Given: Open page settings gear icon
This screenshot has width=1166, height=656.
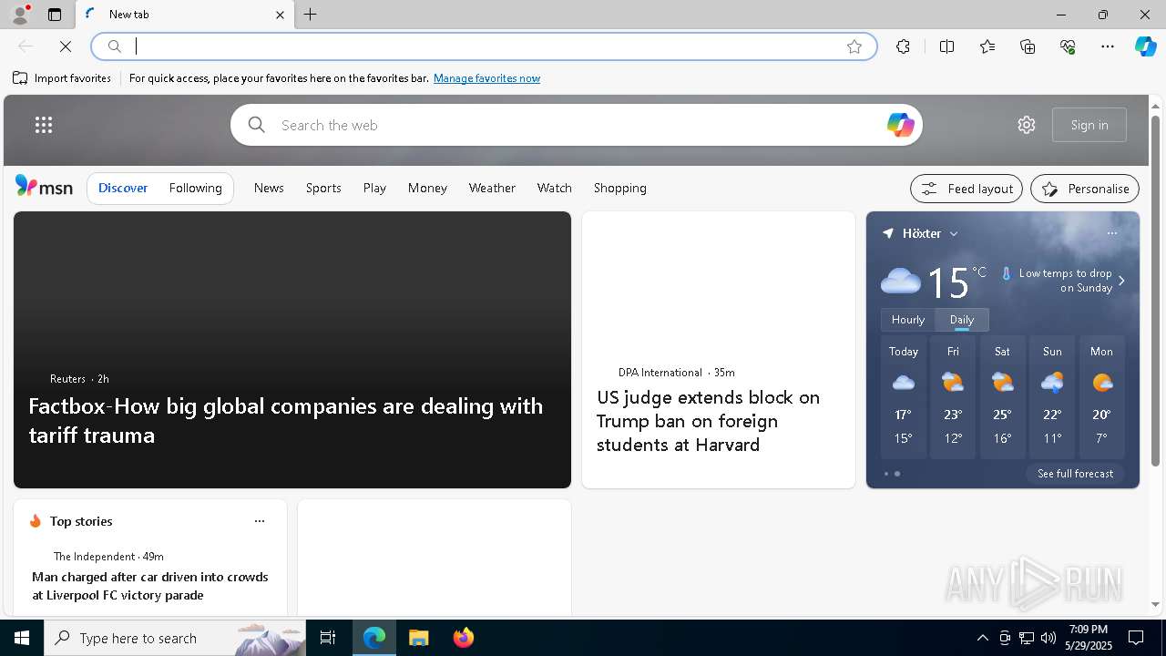Looking at the screenshot, I should [1027, 125].
